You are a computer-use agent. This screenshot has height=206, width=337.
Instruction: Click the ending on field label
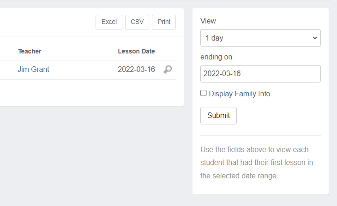[x=216, y=57]
